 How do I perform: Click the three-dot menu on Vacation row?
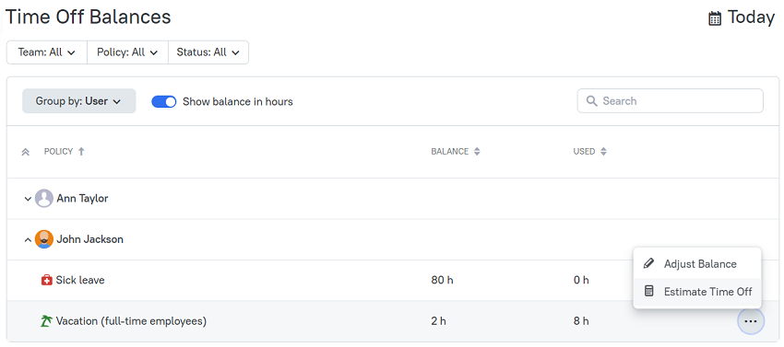pos(751,321)
